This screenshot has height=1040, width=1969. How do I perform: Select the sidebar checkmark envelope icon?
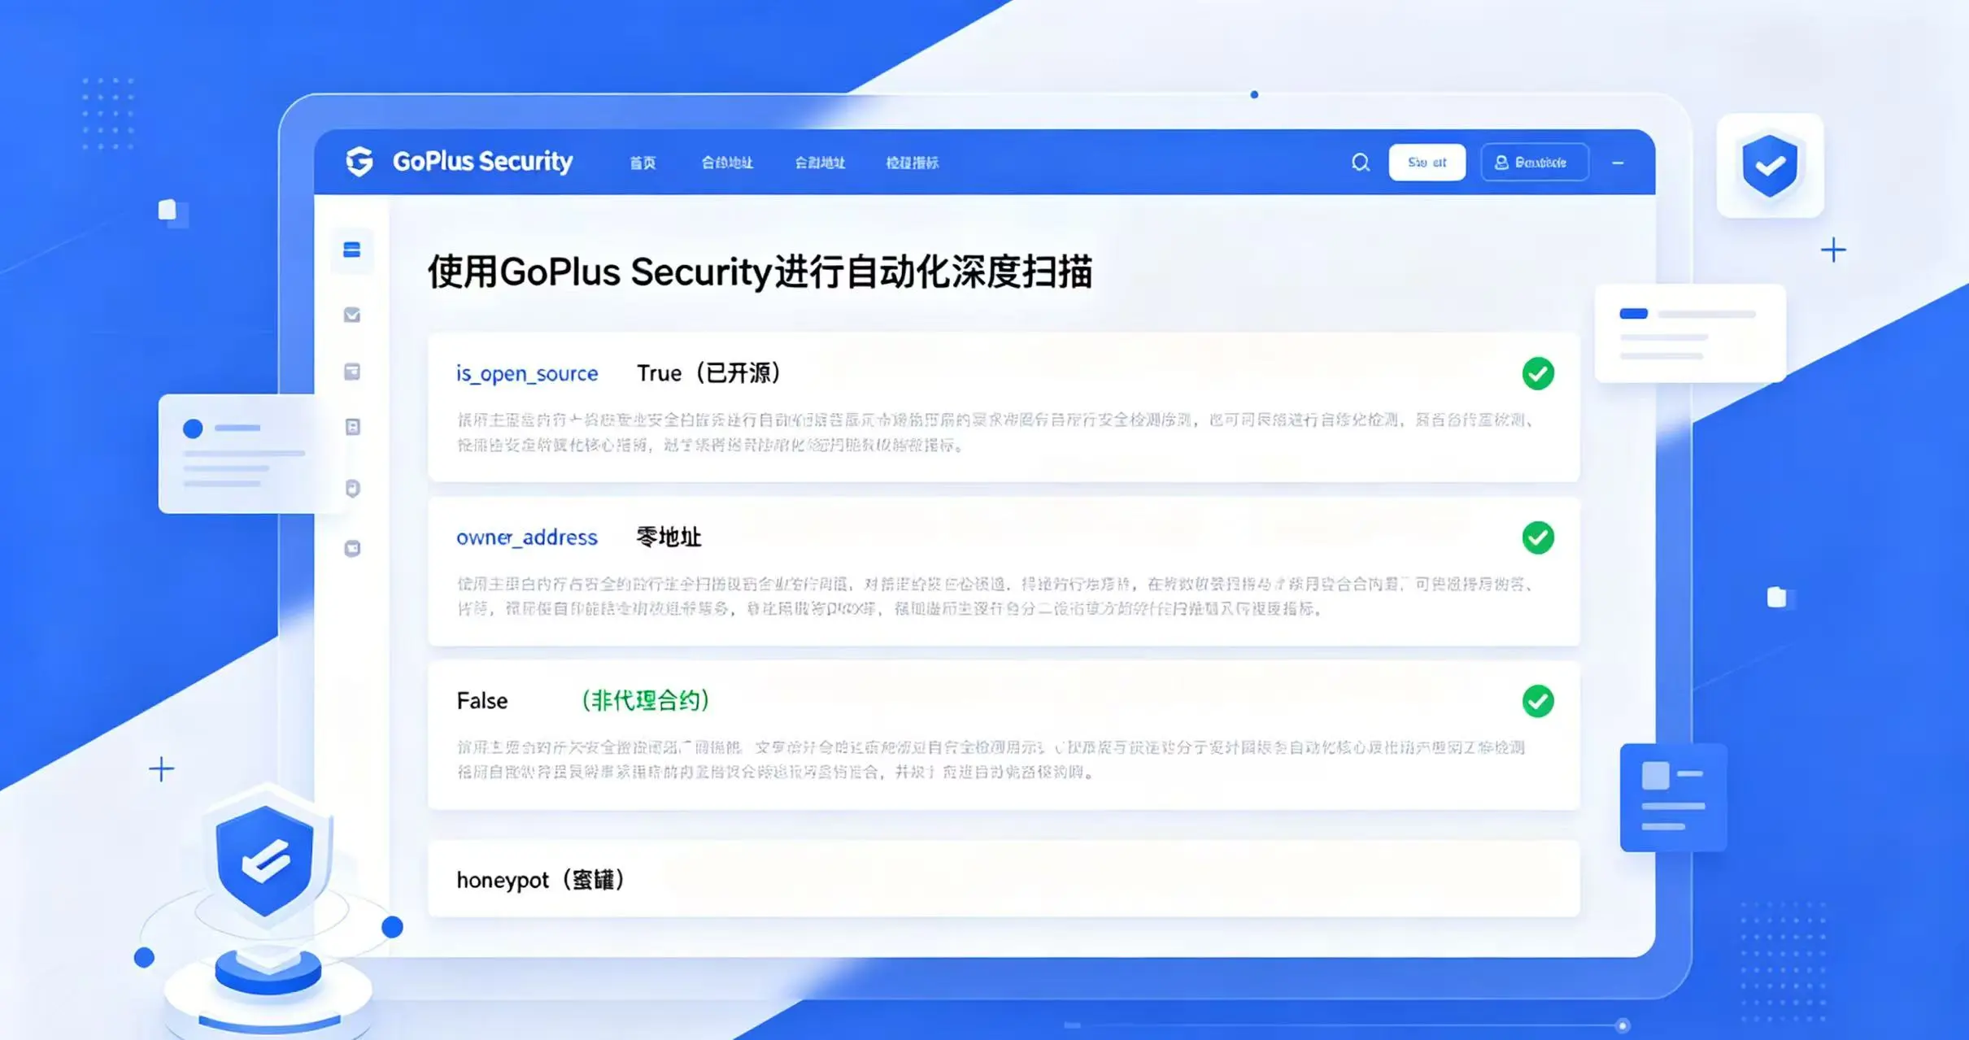352,315
